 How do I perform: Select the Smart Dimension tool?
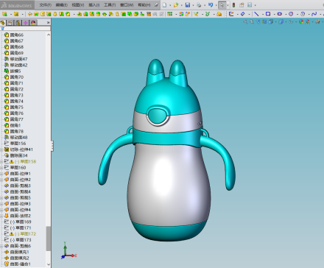[x=242, y=14]
